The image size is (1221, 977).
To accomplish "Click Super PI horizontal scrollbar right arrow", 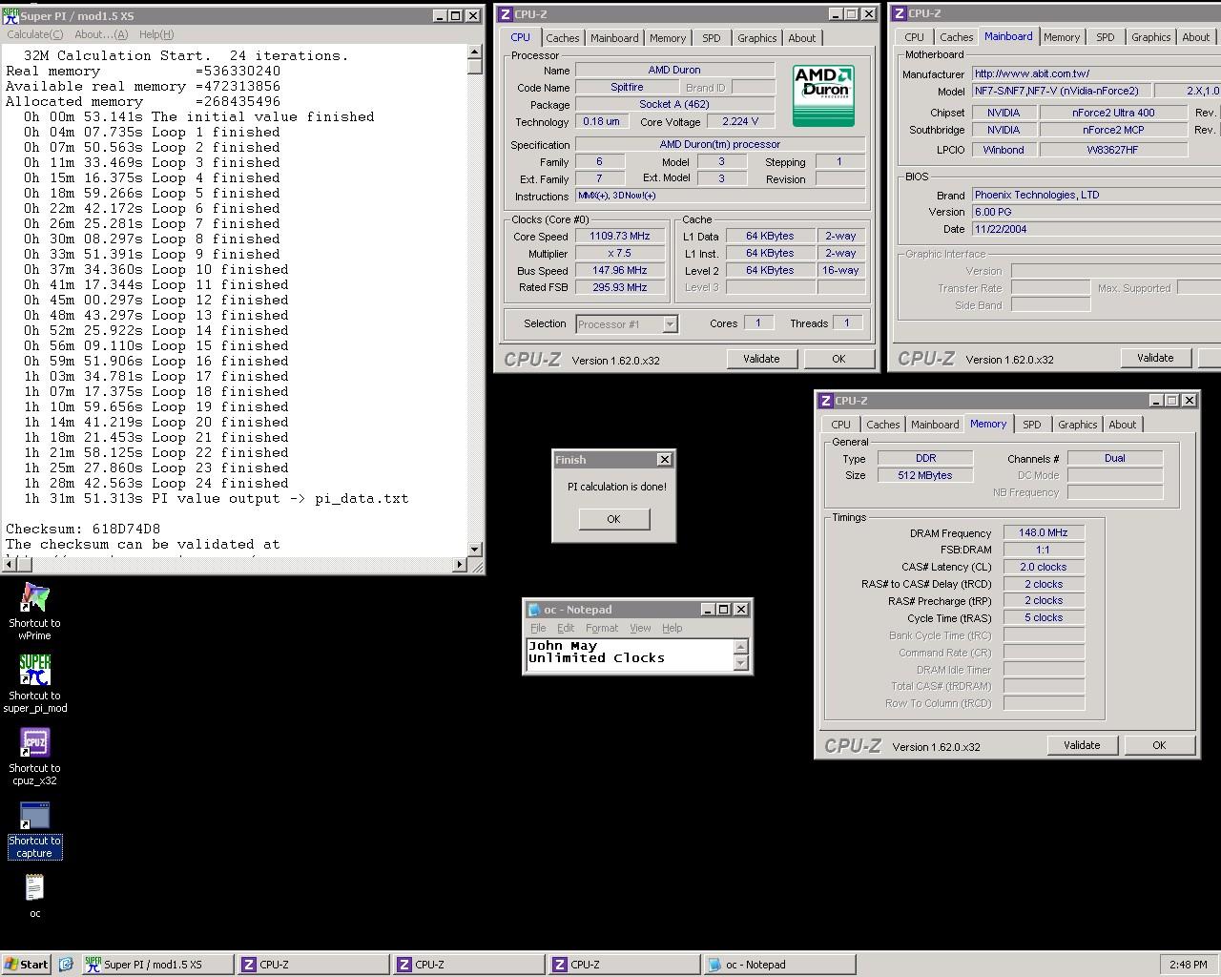I will pyautogui.click(x=459, y=565).
